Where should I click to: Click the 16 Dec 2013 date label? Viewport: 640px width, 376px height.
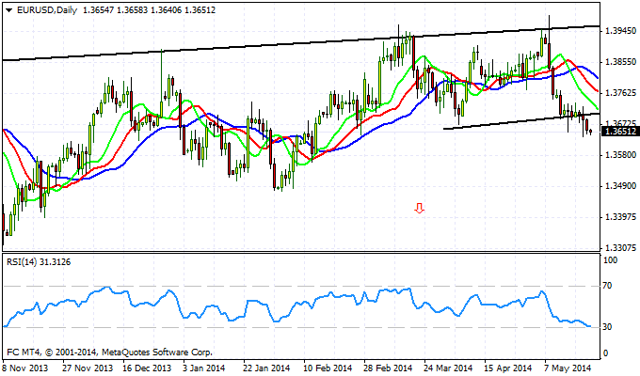coord(147,368)
